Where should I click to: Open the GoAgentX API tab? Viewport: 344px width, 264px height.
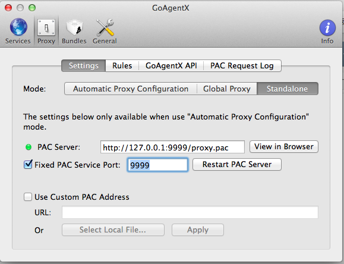(171, 65)
